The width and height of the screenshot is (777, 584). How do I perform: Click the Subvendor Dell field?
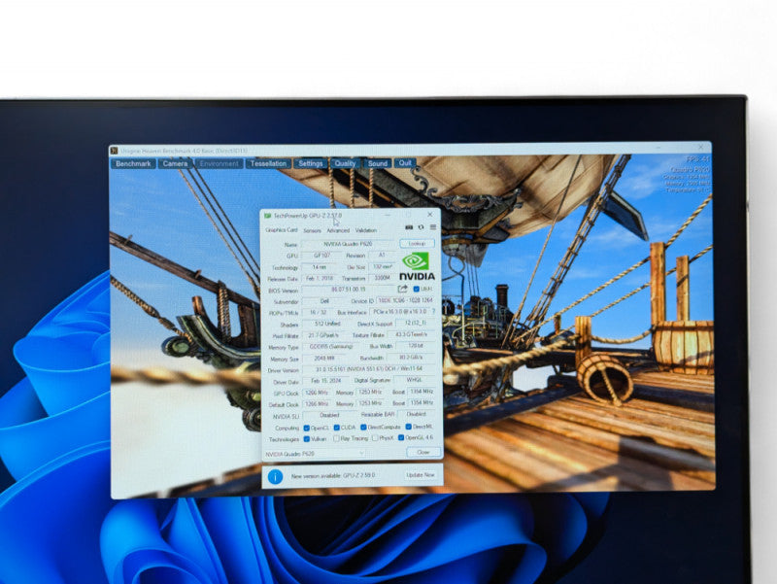coord(323,301)
